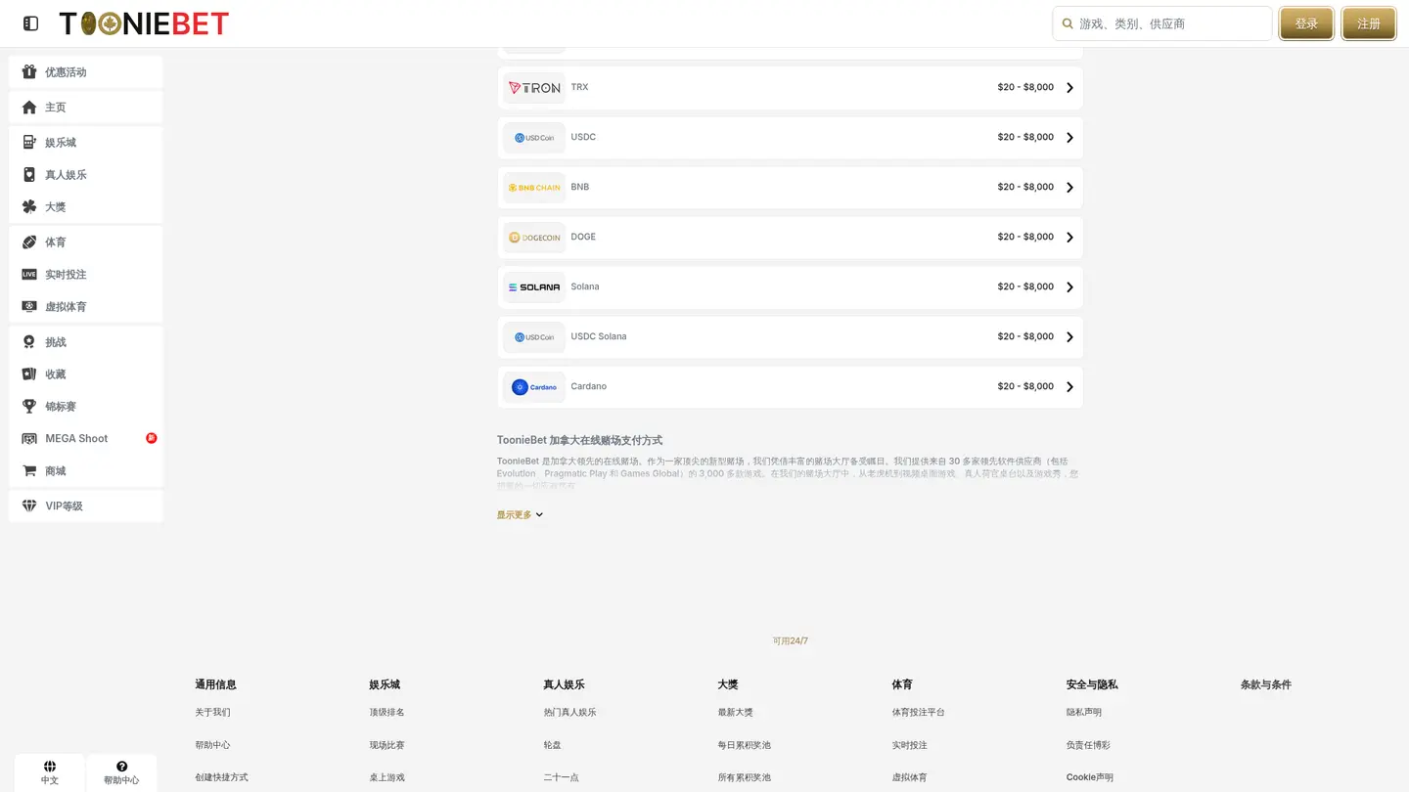Select the Solana logo
This screenshot has width=1409, height=792.
point(534,287)
